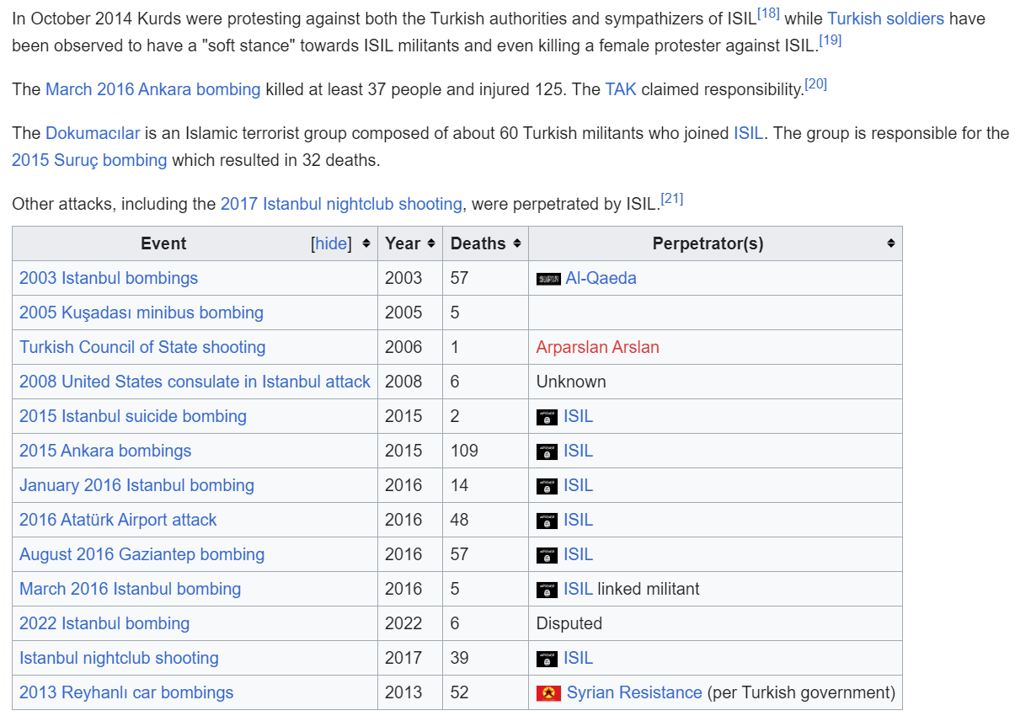Open ISIL link in Dokumacılar paragraph

[x=748, y=133]
